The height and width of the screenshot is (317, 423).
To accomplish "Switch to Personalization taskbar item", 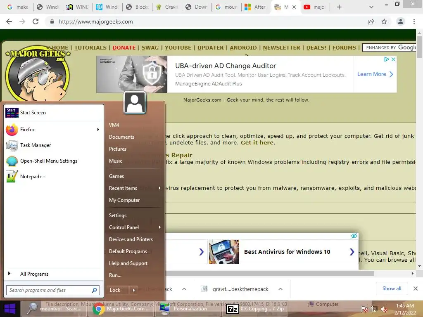I will [x=188, y=309].
